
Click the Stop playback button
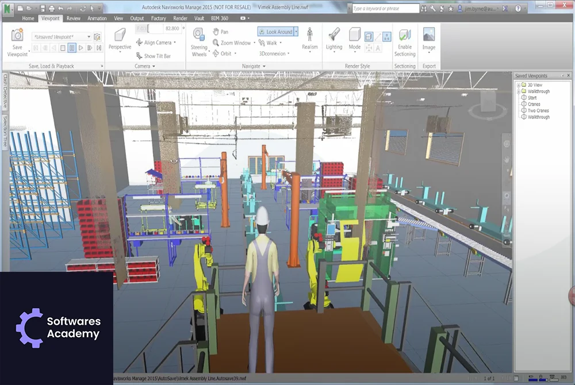click(63, 48)
